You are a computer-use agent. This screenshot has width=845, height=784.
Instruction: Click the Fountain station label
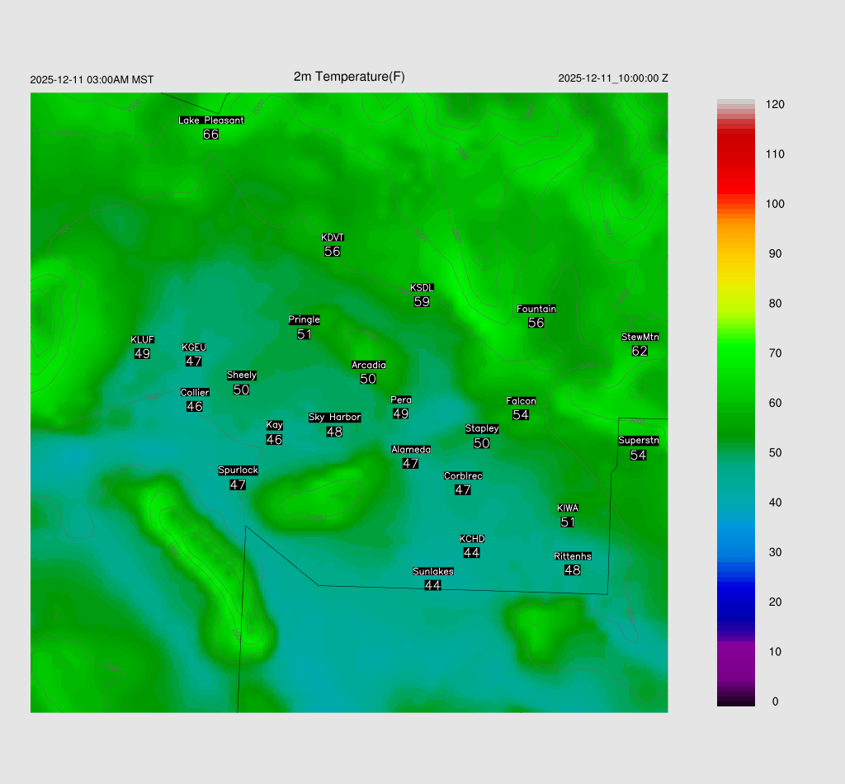coord(536,309)
